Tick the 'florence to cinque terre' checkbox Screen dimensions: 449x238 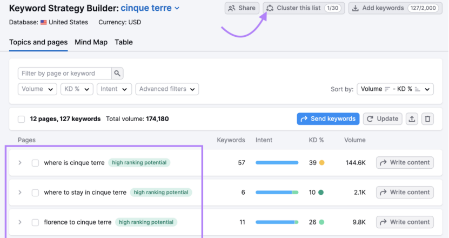pyautogui.click(x=35, y=222)
